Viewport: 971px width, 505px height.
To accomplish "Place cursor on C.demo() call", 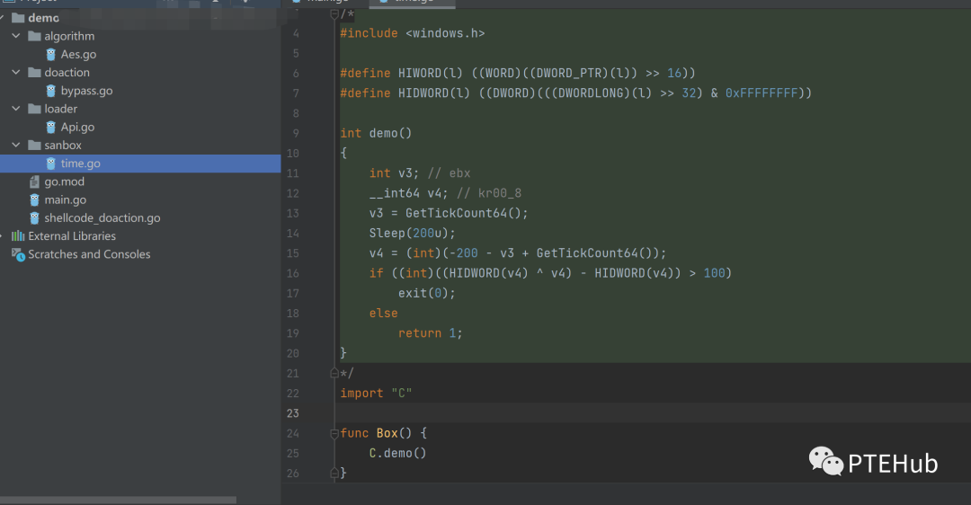I will pyautogui.click(x=397, y=453).
